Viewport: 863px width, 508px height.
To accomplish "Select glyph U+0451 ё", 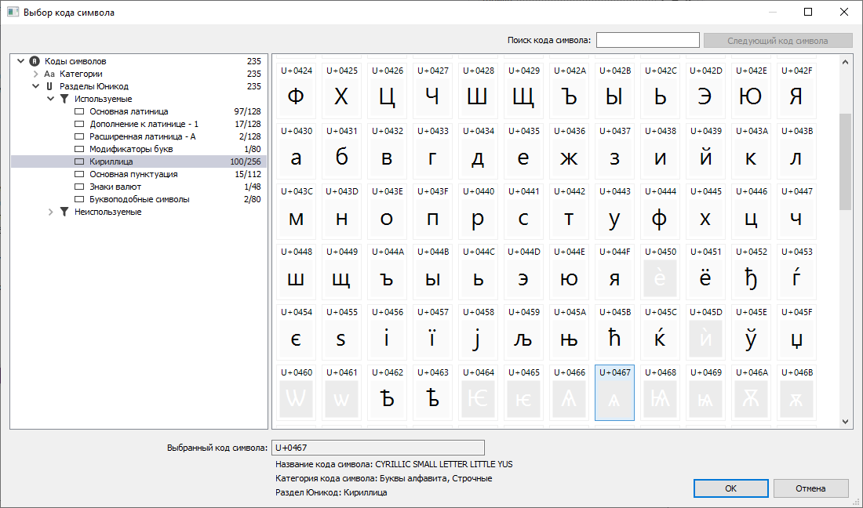I will pyautogui.click(x=705, y=272).
